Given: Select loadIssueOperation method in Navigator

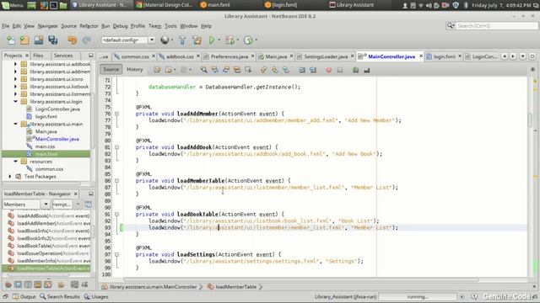Looking at the screenshot, I should pyautogui.click(x=52, y=253).
